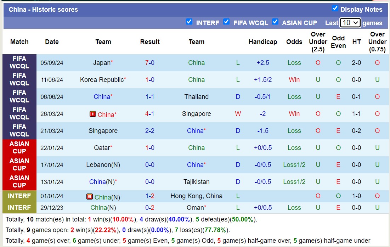Click the INTERF label in the 29/12/23 row

[x=19, y=208]
